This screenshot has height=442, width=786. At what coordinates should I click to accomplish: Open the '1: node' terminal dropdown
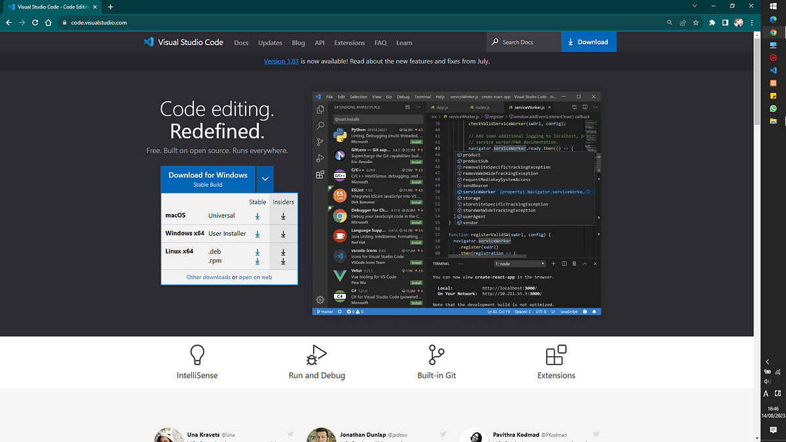point(519,263)
